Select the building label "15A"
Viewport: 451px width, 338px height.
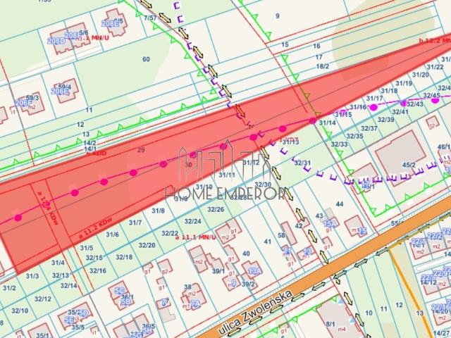(330, 223)
